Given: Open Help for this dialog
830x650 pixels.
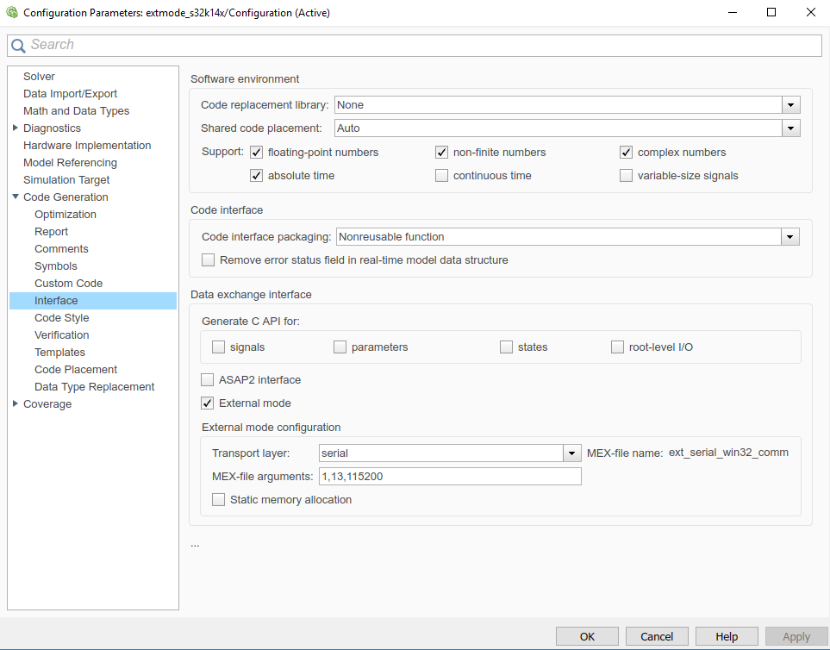Looking at the screenshot, I should 727,637.
